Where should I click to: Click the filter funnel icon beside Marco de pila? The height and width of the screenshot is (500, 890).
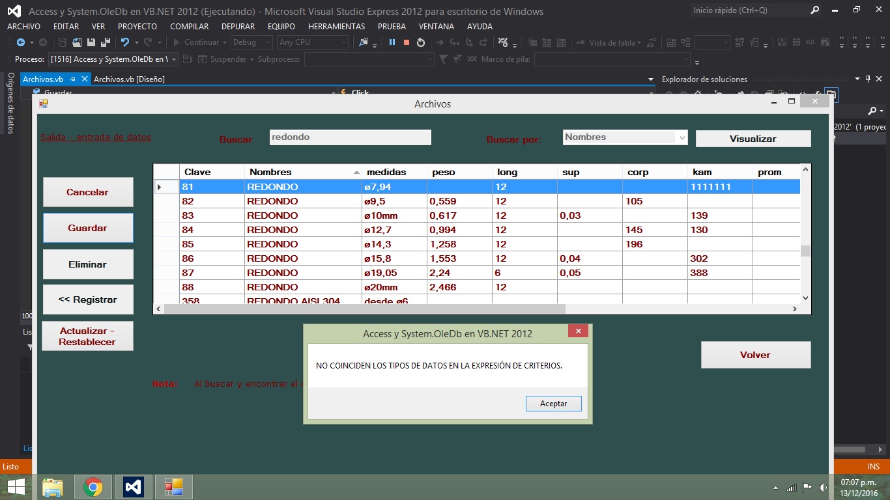click(x=444, y=59)
